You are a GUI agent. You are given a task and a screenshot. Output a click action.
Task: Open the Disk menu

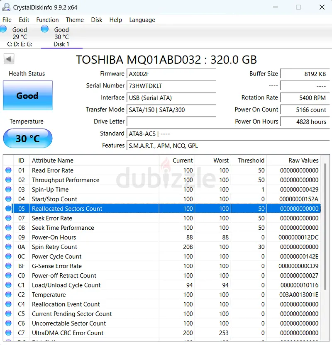tap(97, 20)
